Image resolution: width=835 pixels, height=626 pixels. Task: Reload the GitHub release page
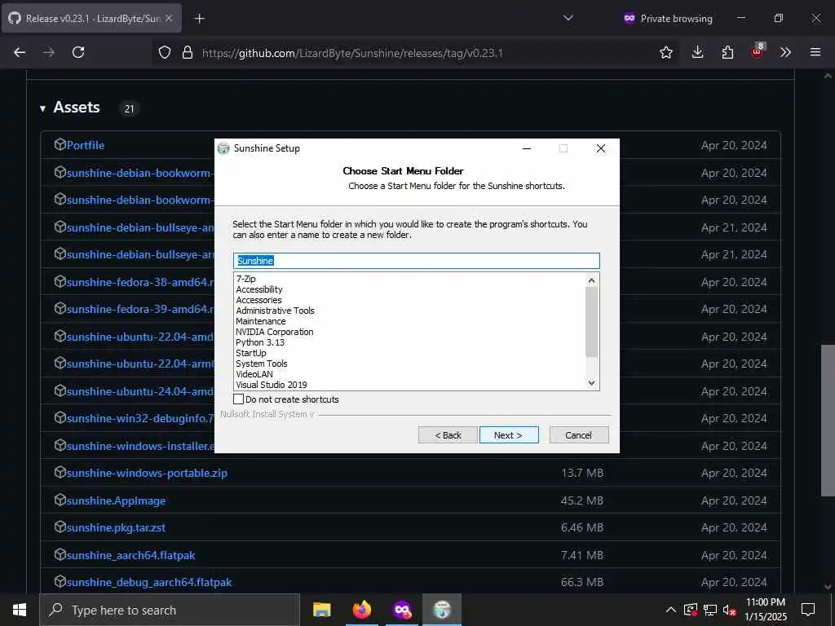78,52
